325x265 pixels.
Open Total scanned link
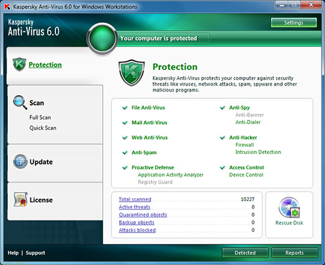(x=135, y=199)
